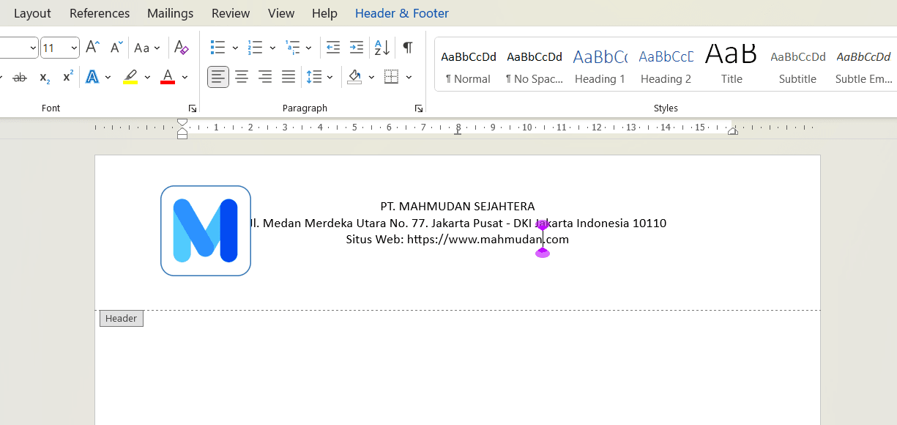This screenshot has width=897, height=425.
Task: Apply the Text Effects icon
Action: [x=92, y=77]
